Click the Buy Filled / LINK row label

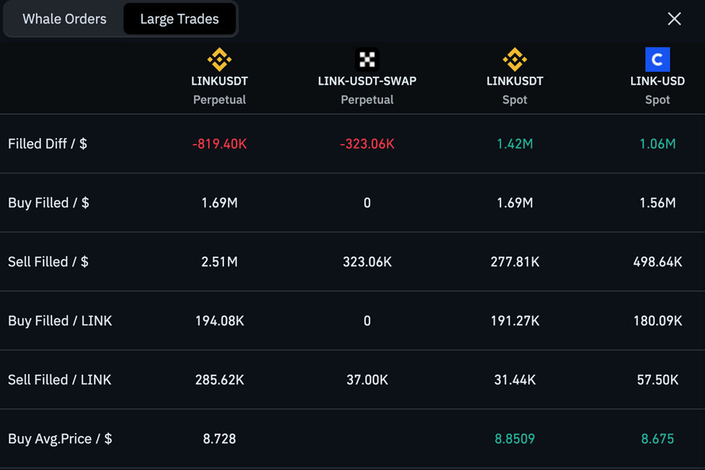click(60, 321)
